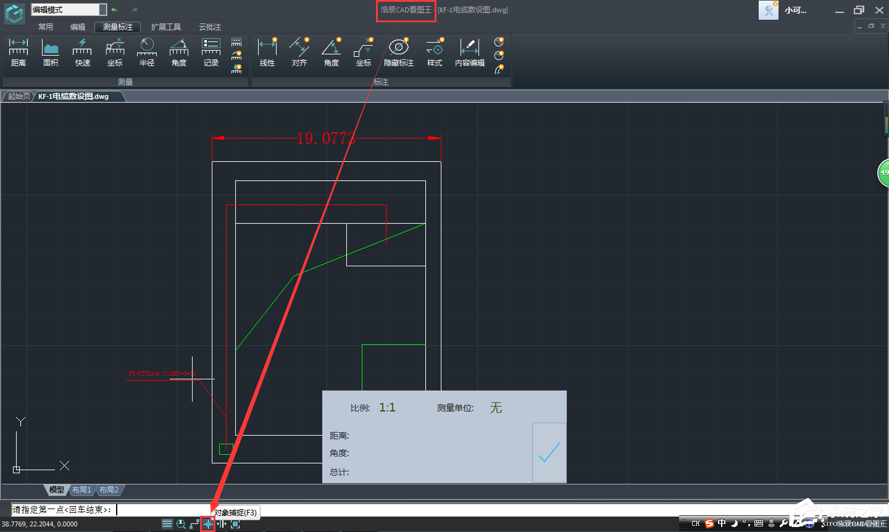Viewport: 889px width, 532px height.
Task: Toggle the full-screen frame status bar icon
Action: coord(235,524)
